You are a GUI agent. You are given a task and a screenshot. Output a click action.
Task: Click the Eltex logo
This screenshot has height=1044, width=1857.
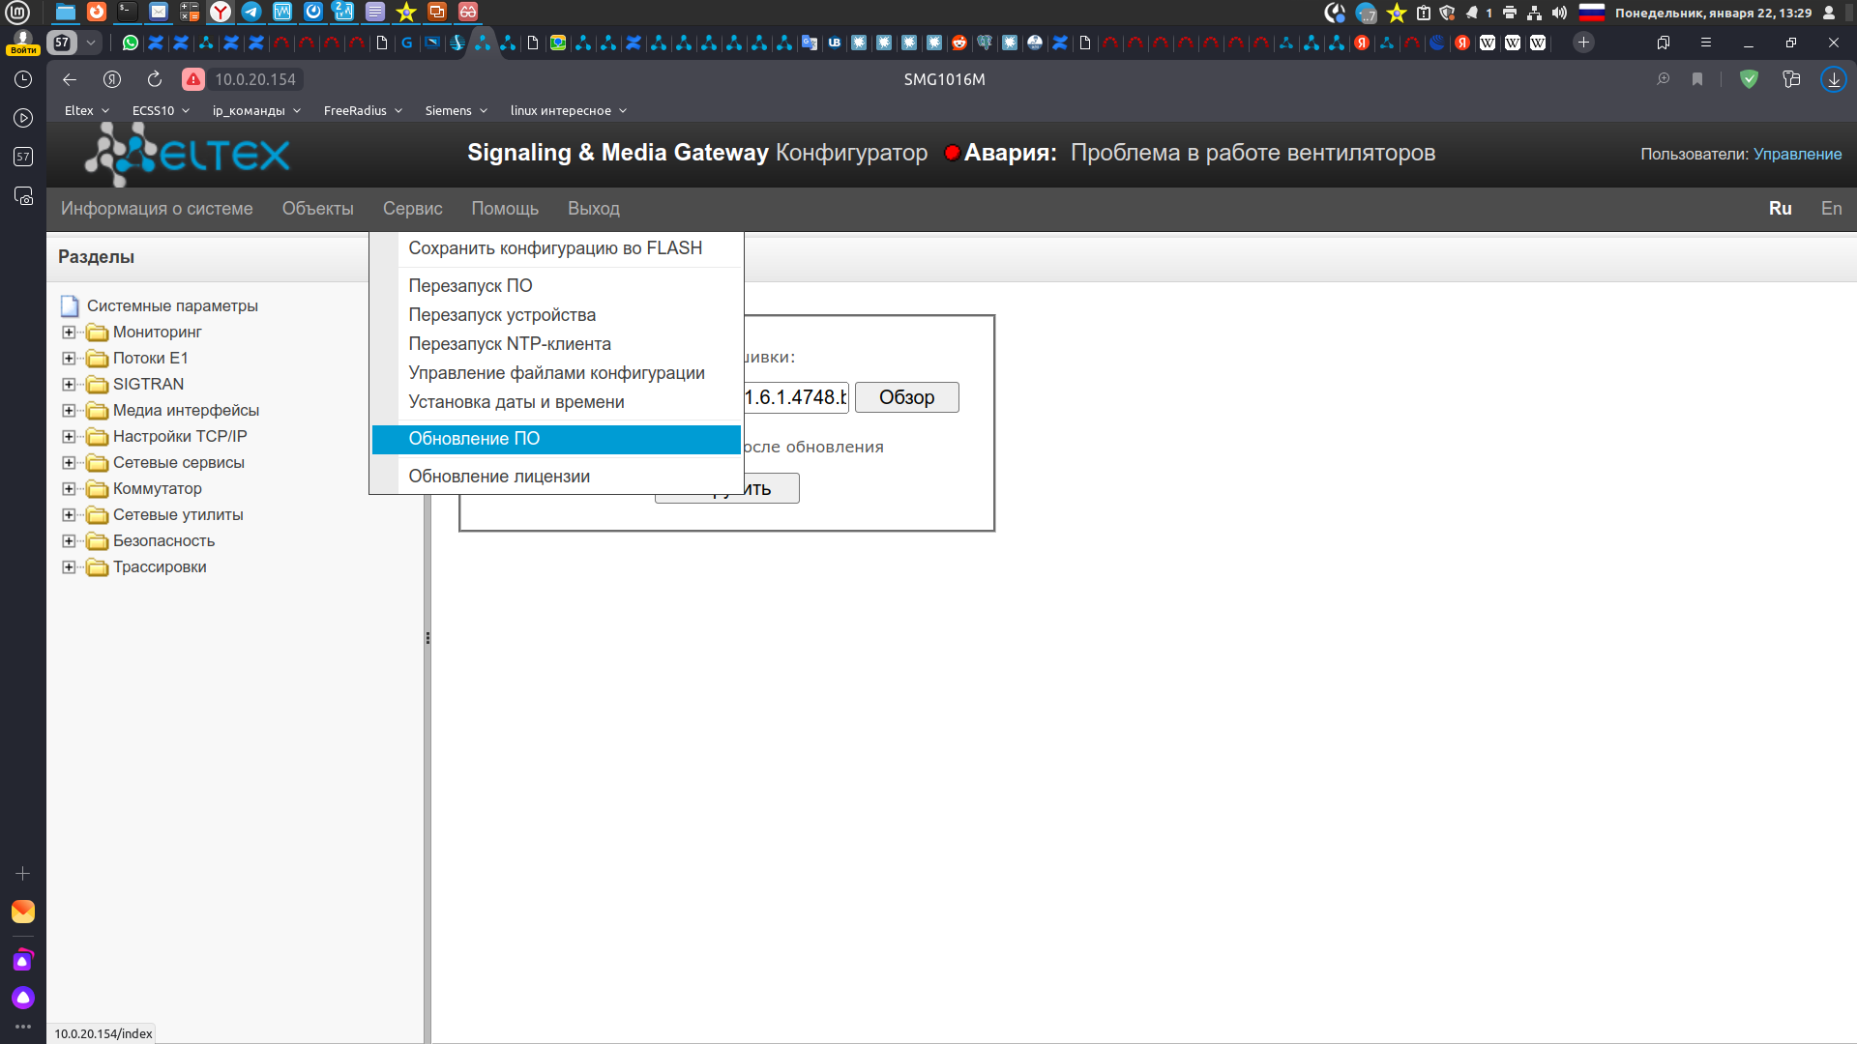tap(188, 155)
